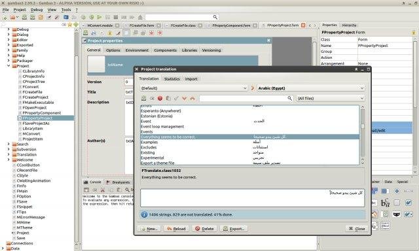Click the Reload button

coord(176,229)
